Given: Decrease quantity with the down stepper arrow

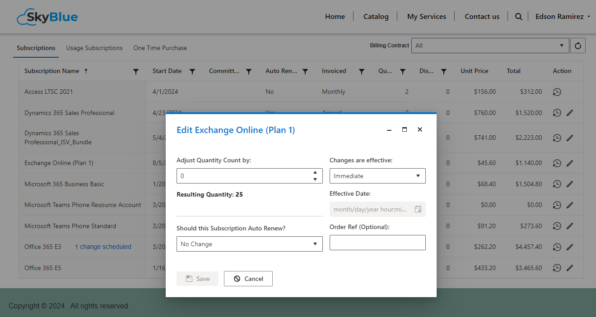Looking at the screenshot, I should click(x=315, y=179).
